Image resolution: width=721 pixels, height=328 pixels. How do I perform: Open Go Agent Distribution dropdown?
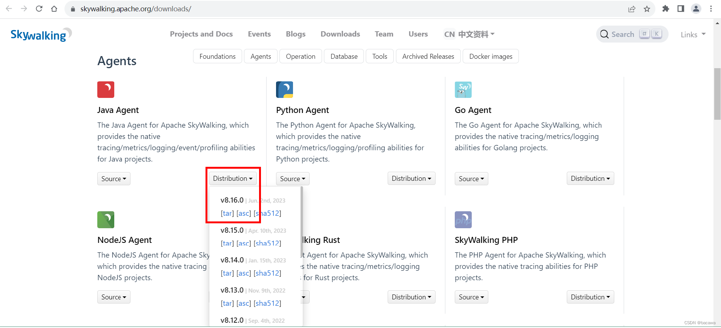pos(590,178)
